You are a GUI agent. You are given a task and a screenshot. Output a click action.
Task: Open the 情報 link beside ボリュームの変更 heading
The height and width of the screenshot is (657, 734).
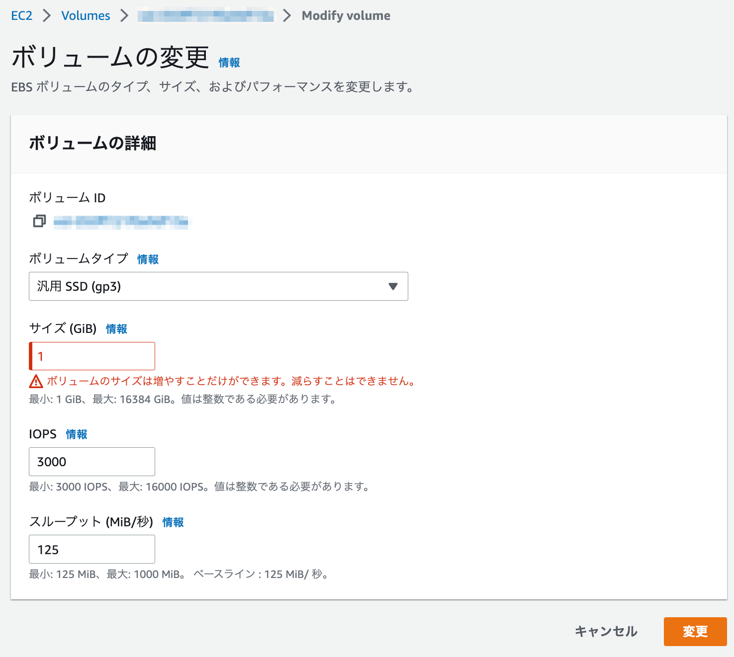click(x=228, y=63)
